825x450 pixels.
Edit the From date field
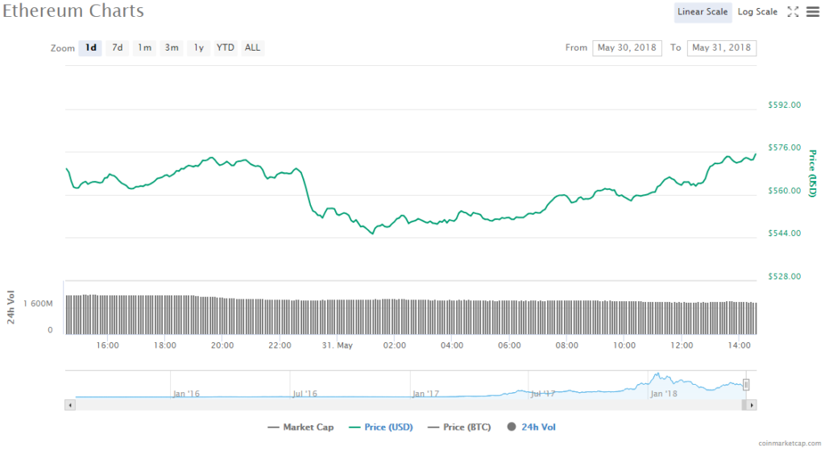coord(627,47)
